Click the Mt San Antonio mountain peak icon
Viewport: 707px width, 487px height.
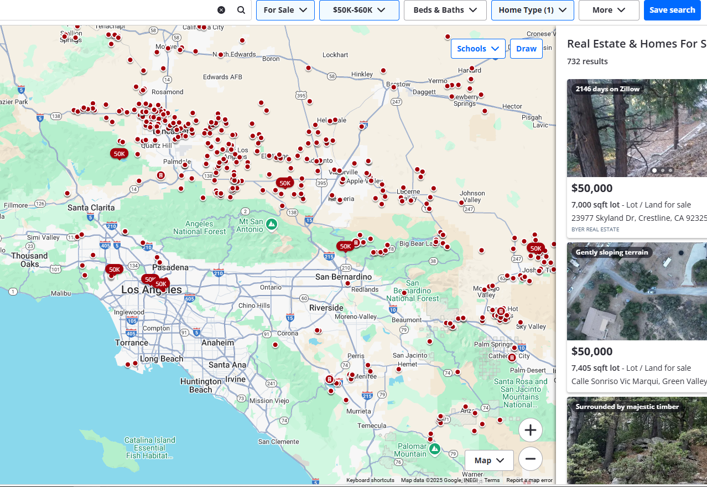[x=271, y=224]
